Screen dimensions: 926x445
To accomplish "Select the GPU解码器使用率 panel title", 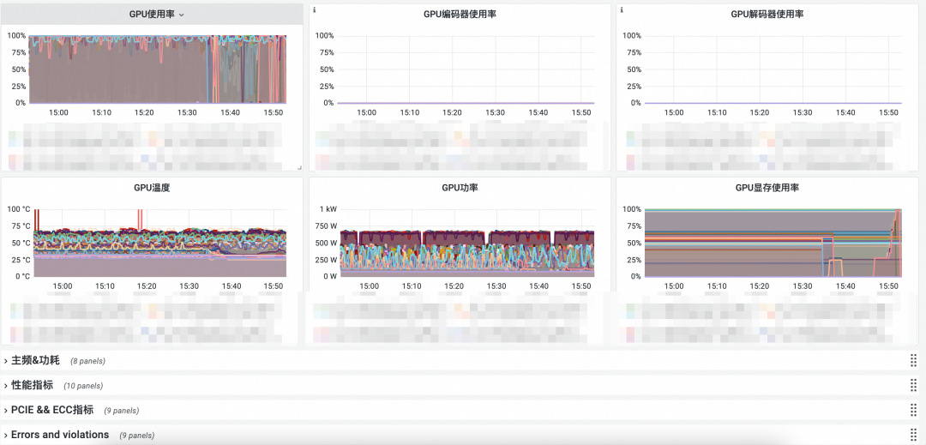I will click(x=767, y=15).
